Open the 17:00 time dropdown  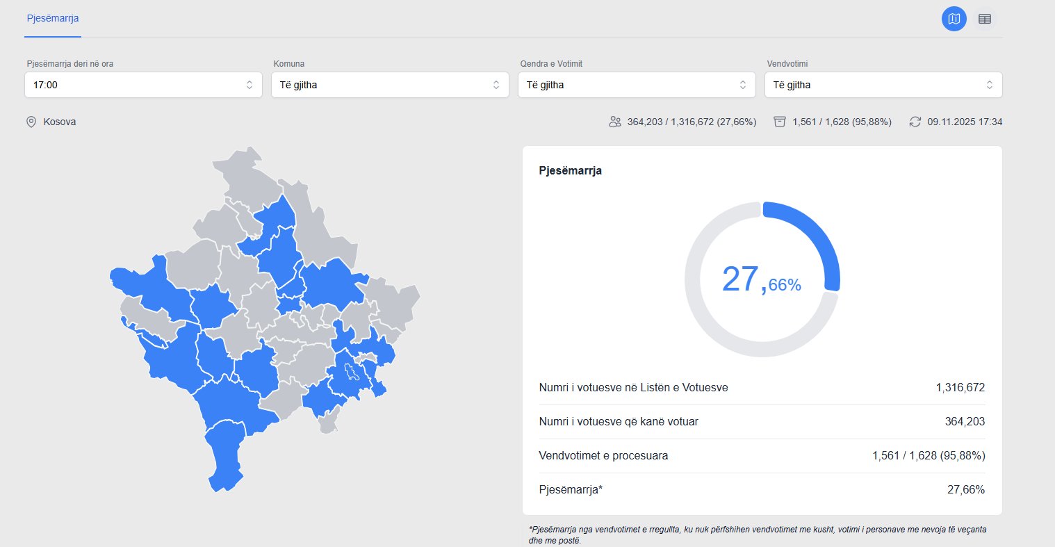pos(143,85)
